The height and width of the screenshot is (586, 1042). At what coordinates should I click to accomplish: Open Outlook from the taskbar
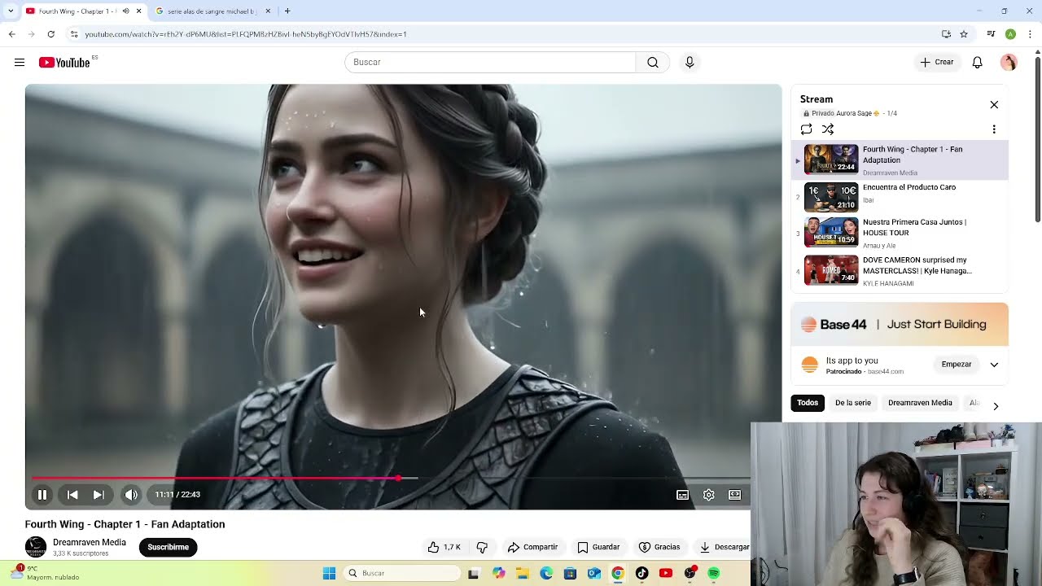tap(594, 573)
